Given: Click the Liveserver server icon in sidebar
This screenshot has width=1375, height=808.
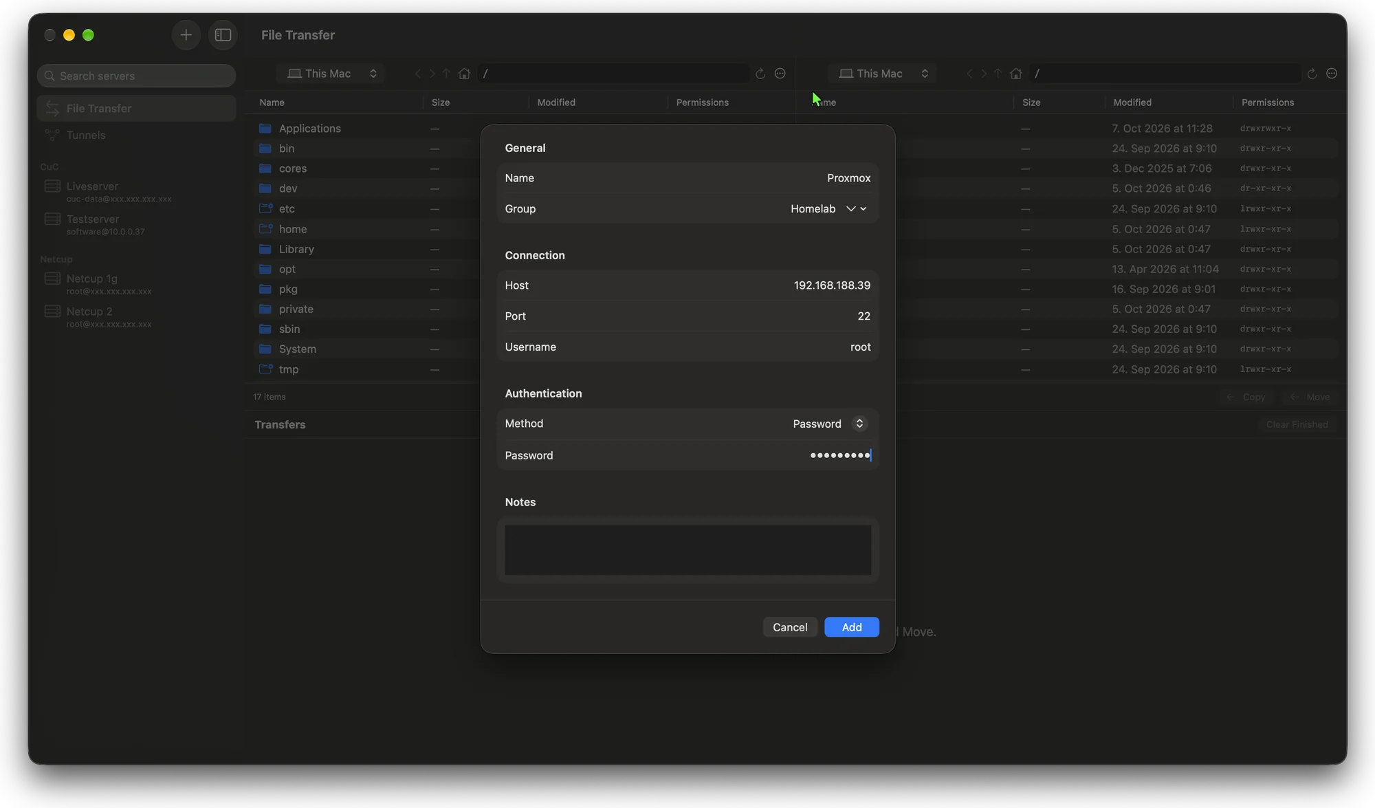Looking at the screenshot, I should pyautogui.click(x=52, y=186).
